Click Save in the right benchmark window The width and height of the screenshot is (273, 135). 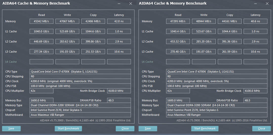(148, 128)
